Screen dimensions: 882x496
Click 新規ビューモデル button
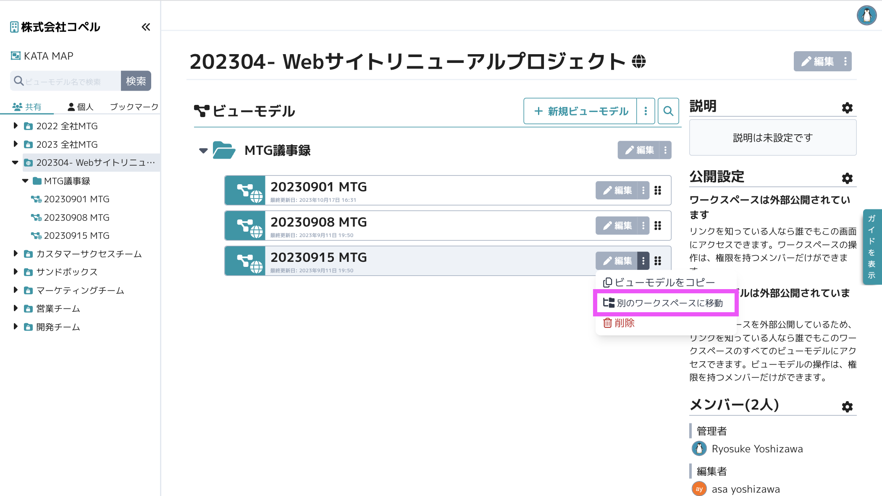click(x=580, y=111)
